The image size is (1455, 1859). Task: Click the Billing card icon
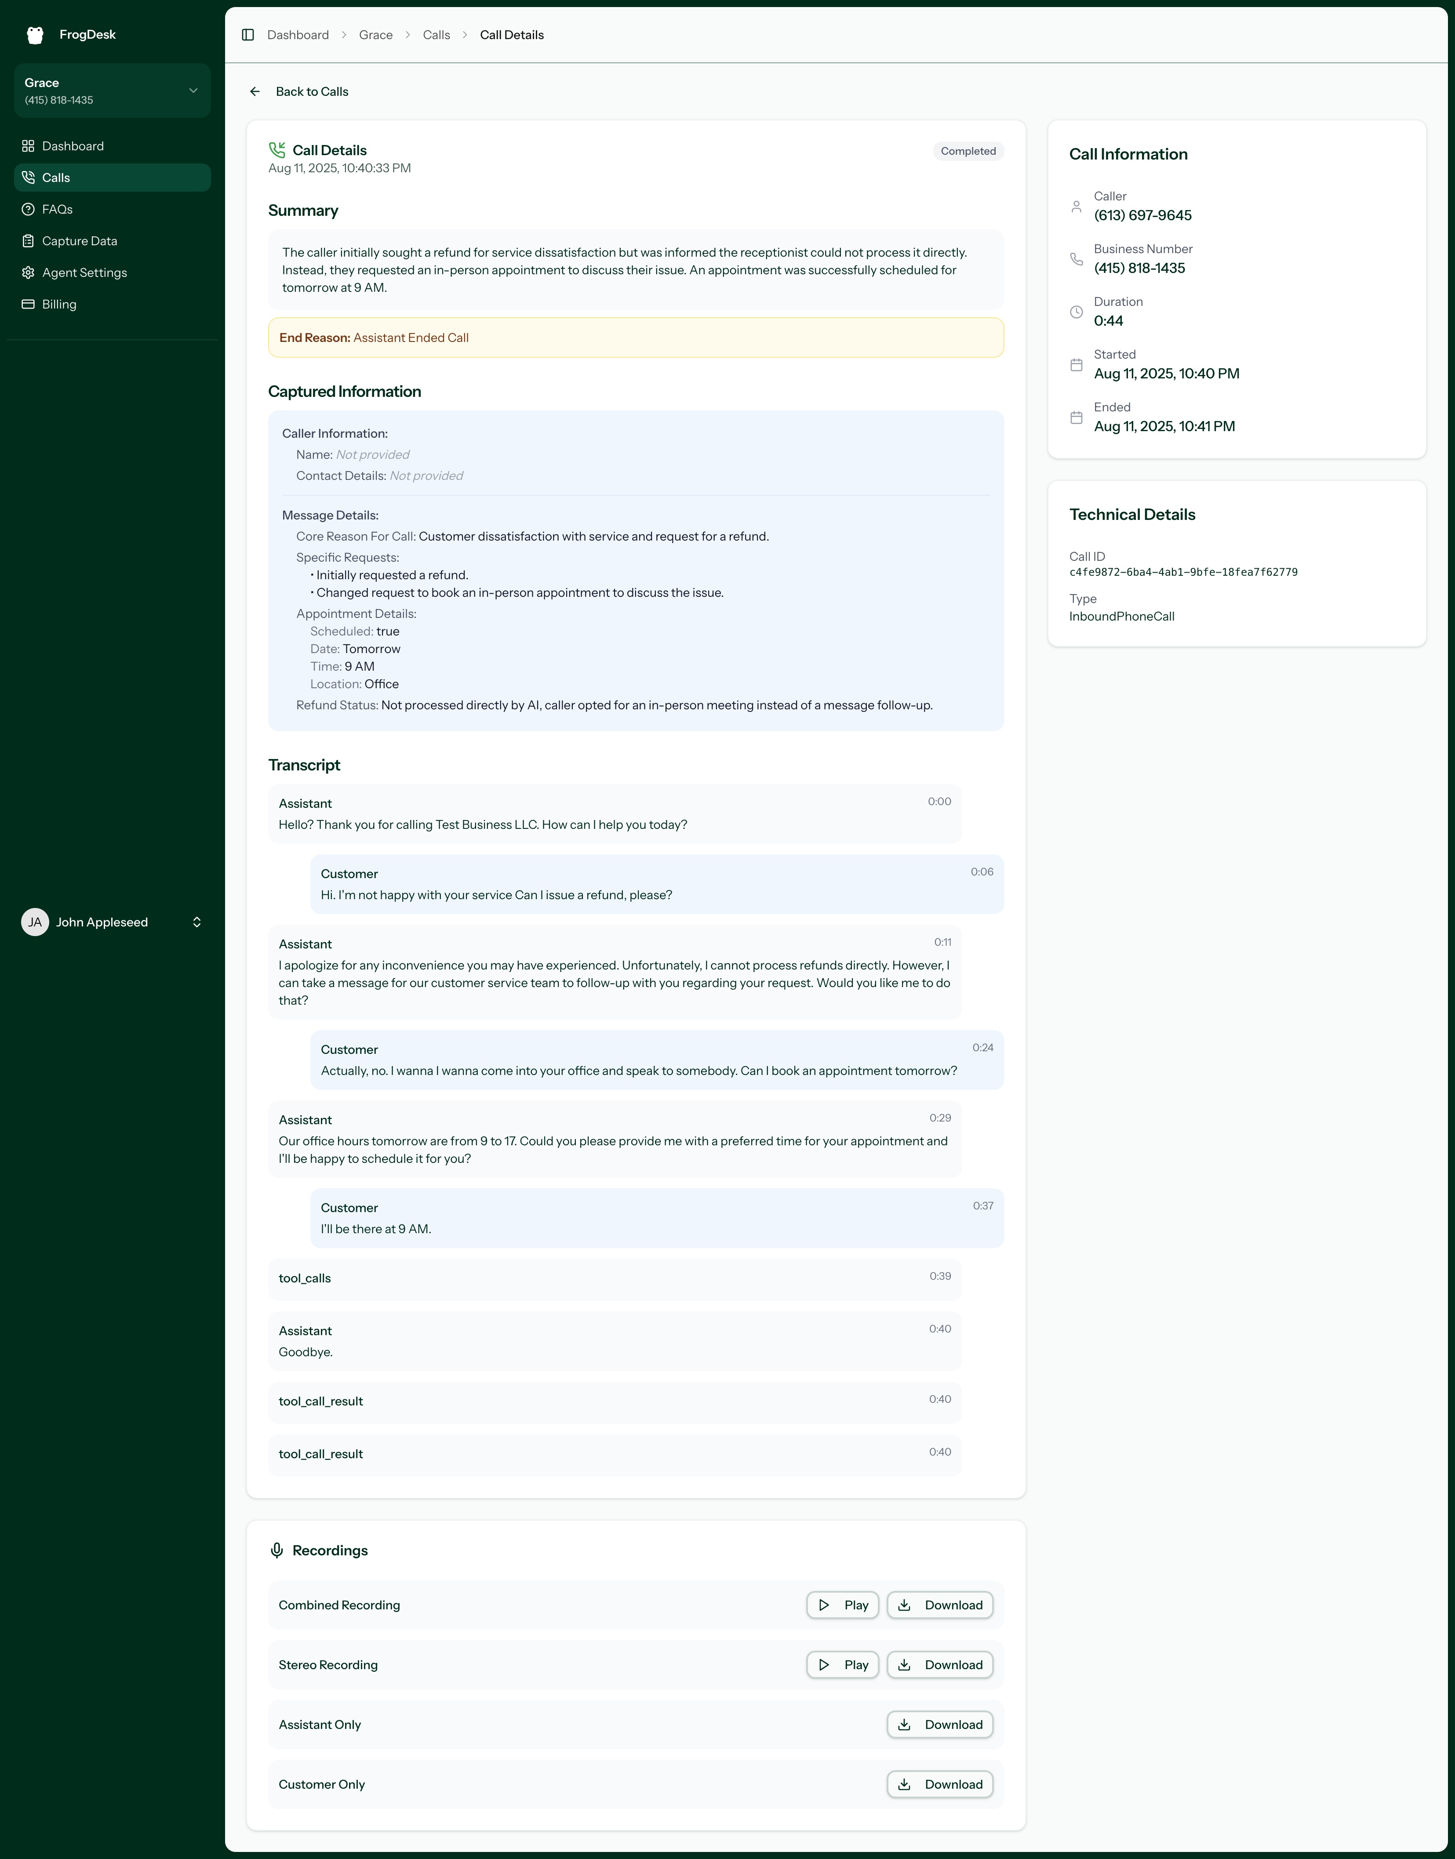pos(27,304)
